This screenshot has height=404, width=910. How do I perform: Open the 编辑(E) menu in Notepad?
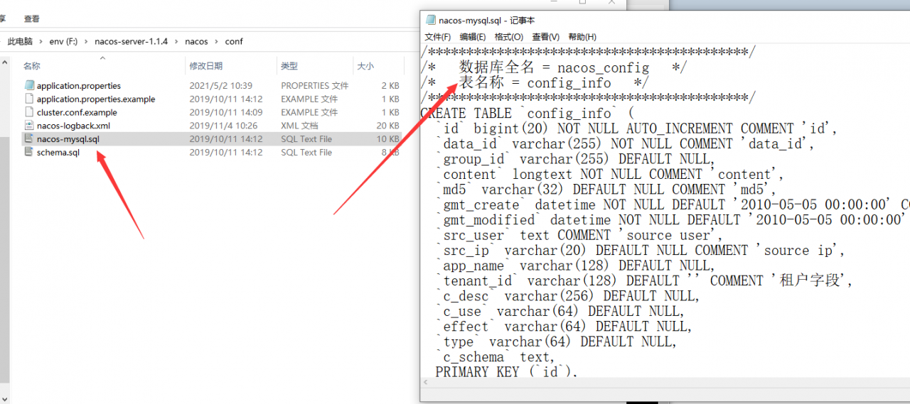click(x=473, y=37)
